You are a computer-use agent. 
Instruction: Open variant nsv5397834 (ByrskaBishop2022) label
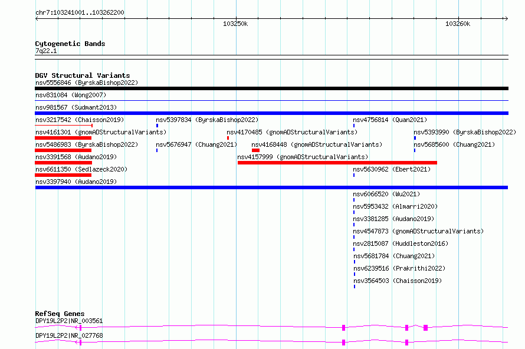(x=207, y=120)
